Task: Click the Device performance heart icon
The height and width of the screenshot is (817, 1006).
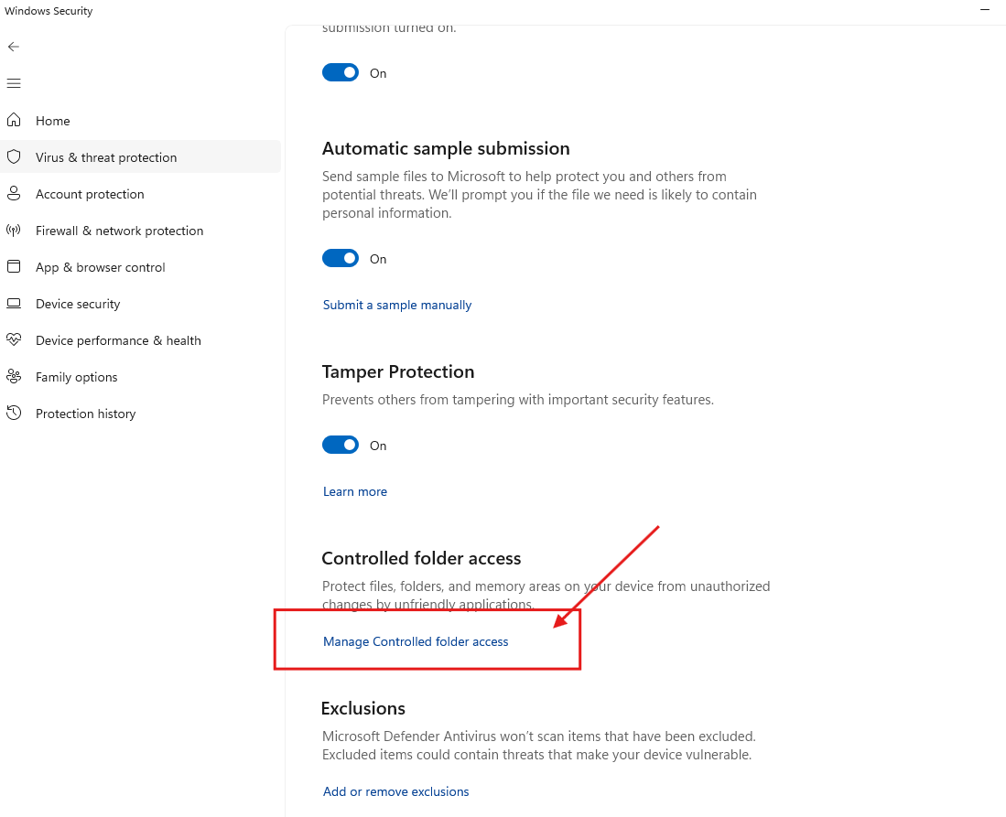Action: tap(14, 340)
